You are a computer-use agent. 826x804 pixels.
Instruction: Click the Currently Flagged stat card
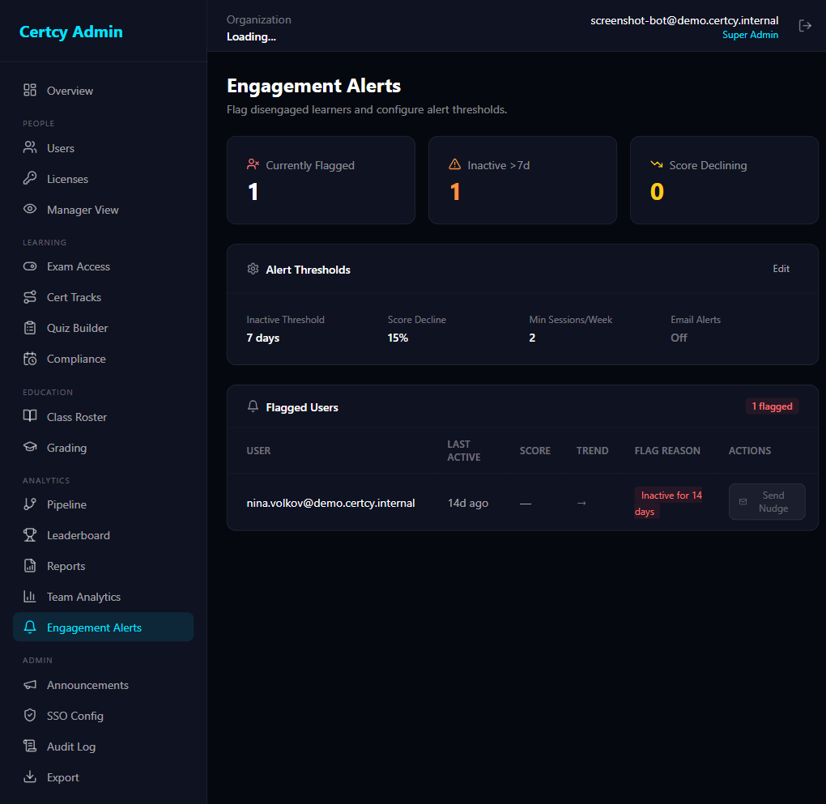pos(321,181)
